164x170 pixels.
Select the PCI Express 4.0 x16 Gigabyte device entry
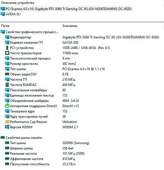pos(68,9)
